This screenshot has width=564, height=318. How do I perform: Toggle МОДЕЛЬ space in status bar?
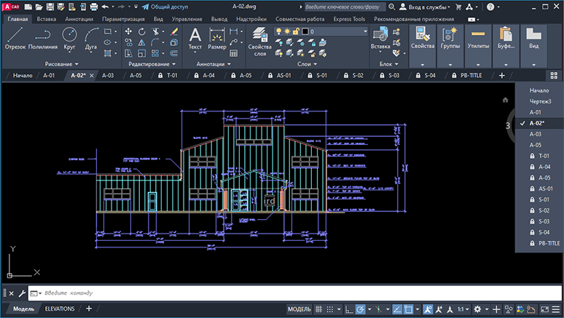coord(299,309)
